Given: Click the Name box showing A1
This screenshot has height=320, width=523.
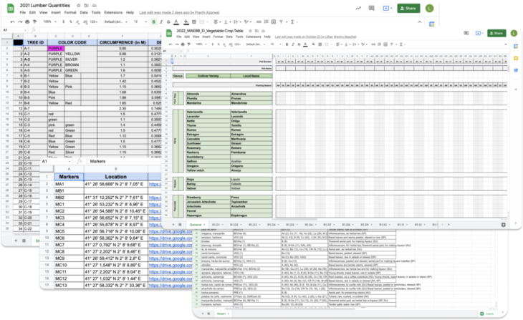Looking at the screenshot, I should tap(7, 30).
